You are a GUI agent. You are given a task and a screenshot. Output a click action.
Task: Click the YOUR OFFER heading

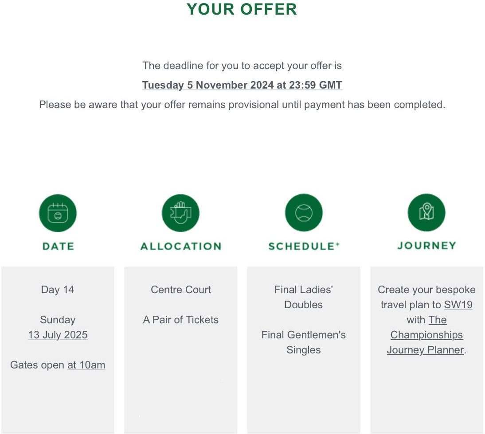click(242, 9)
